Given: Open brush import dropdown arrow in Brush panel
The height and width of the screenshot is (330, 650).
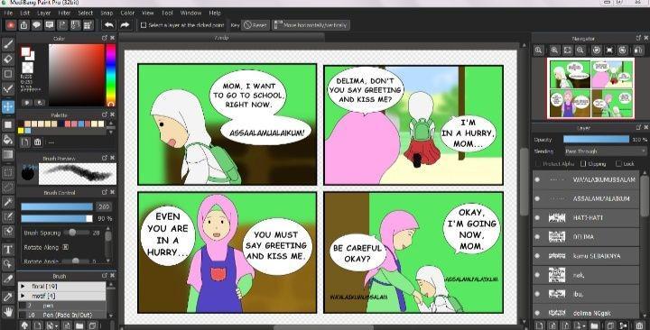Looking at the screenshot, I should tap(56, 326).
